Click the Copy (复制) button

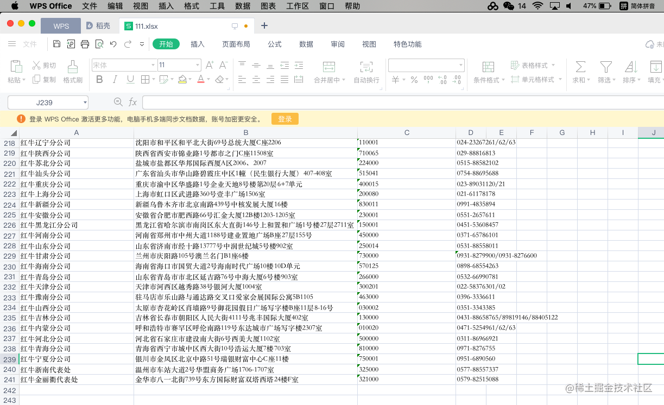44,79
